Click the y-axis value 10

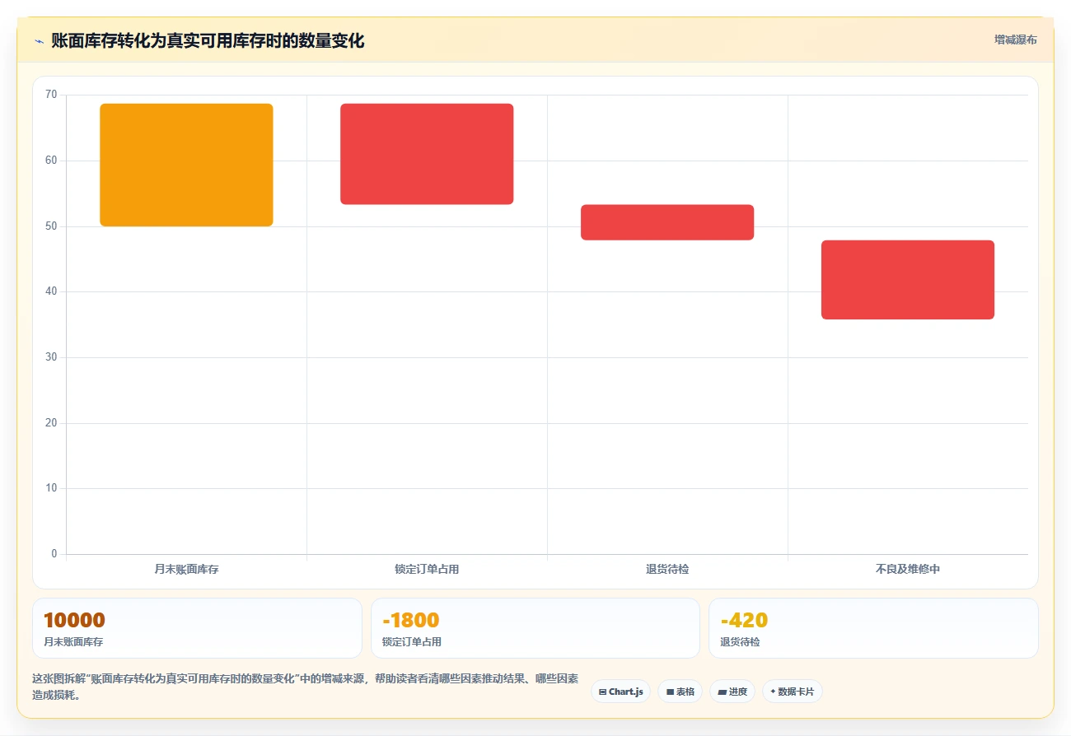point(51,488)
